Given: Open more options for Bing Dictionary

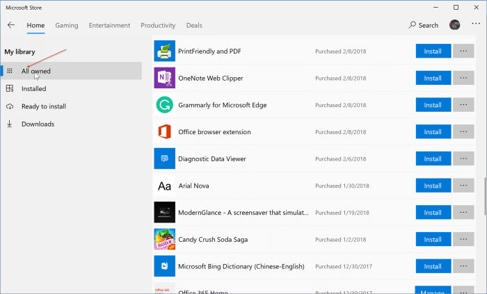Looking at the screenshot, I should tap(463, 266).
